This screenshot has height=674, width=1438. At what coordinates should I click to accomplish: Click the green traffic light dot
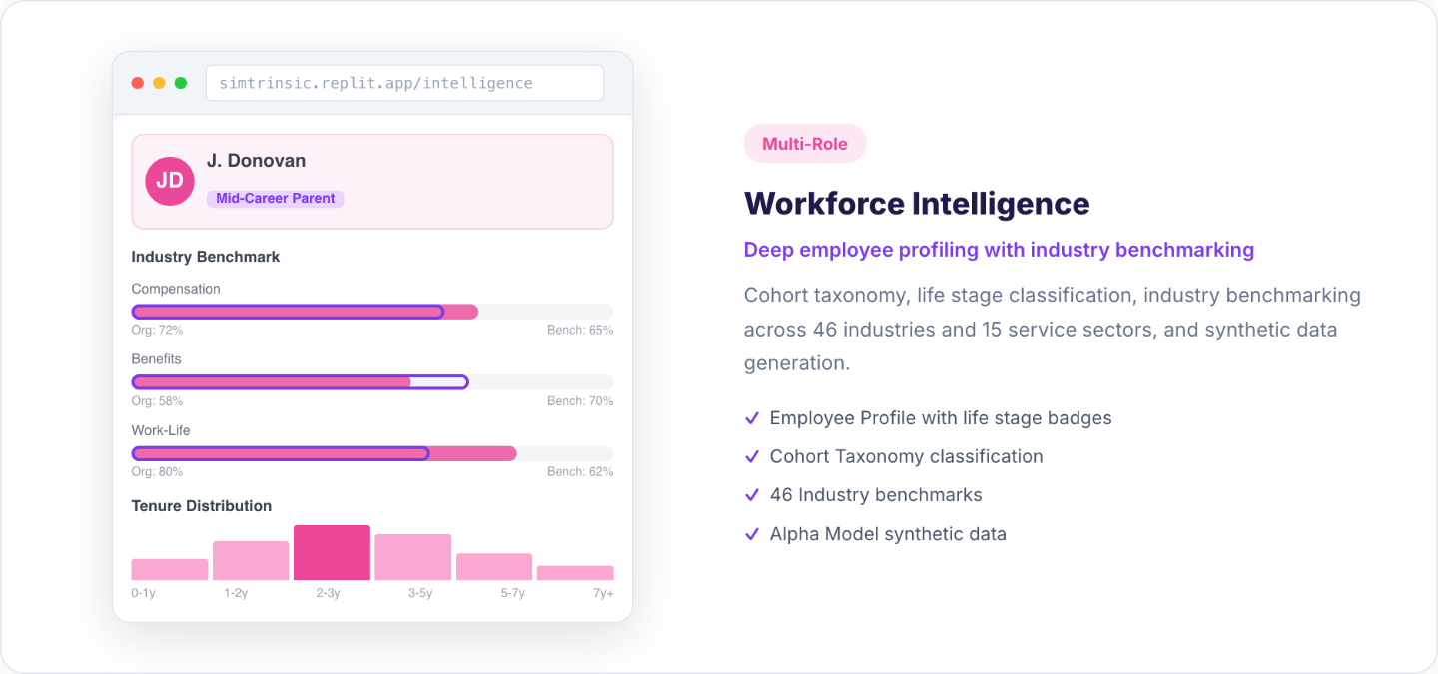click(181, 83)
